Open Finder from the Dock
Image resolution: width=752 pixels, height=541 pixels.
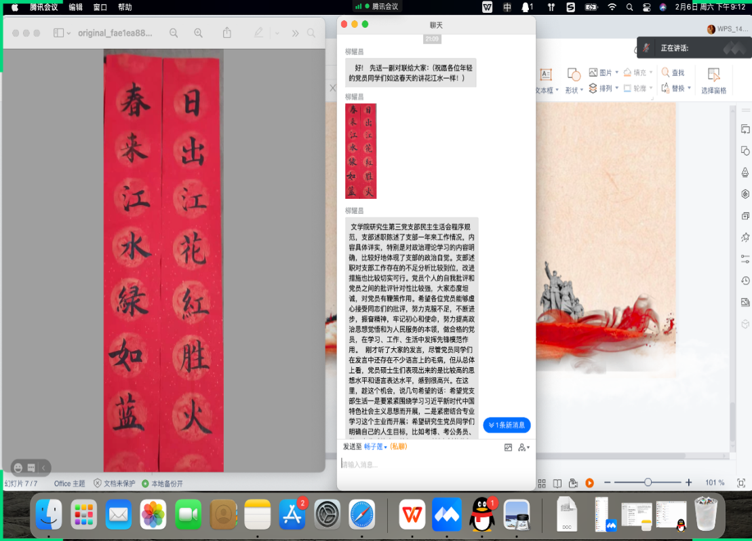coord(48,514)
